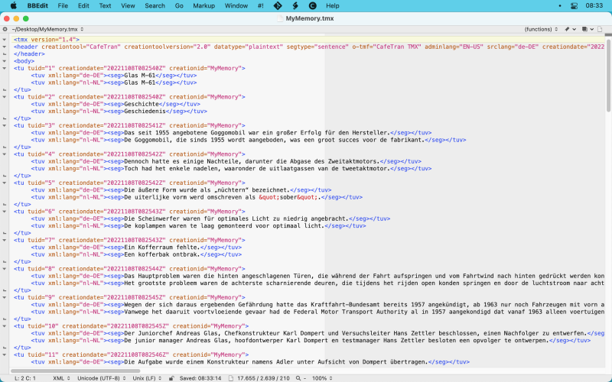Image resolution: width=612 pixels, height=382 pixels.
Task: Collapse the header element fold triangle
Action: coord(5,47)
